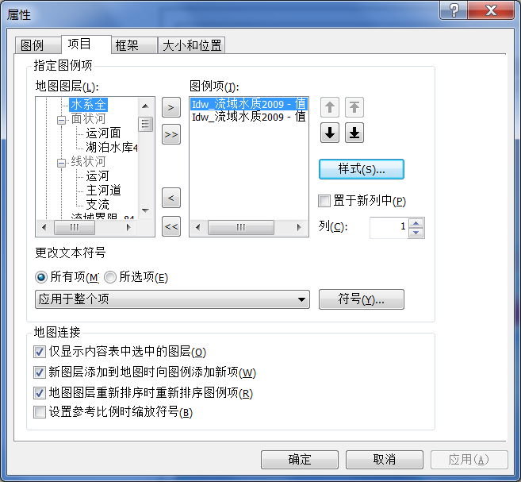Move legend item down with the down arrow
Image resolution: width=521 pixels, height=482 pixels.
pyautogui.click(x=330, y=133)
